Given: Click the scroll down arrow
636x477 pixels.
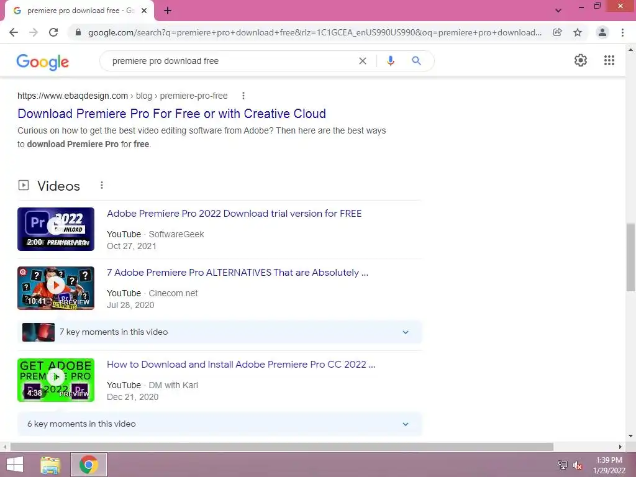Looking at the screenshot, I should tap(630, 436).
